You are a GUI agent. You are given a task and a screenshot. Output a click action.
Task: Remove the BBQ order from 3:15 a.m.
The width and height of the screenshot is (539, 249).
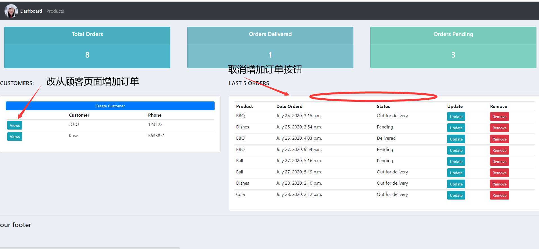(499, 117)
